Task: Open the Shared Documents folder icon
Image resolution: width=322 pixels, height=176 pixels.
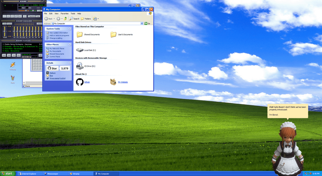Action: pos(80,34)
